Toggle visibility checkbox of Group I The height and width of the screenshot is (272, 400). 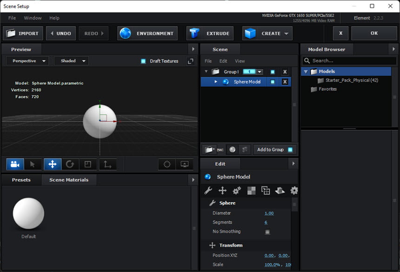pyautogui.click(x=273, y=72)
